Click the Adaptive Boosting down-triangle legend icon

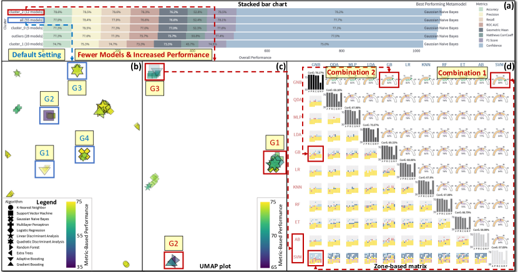tap(11, 259)
